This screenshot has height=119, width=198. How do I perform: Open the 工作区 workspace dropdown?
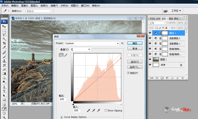tap(176, 11)
